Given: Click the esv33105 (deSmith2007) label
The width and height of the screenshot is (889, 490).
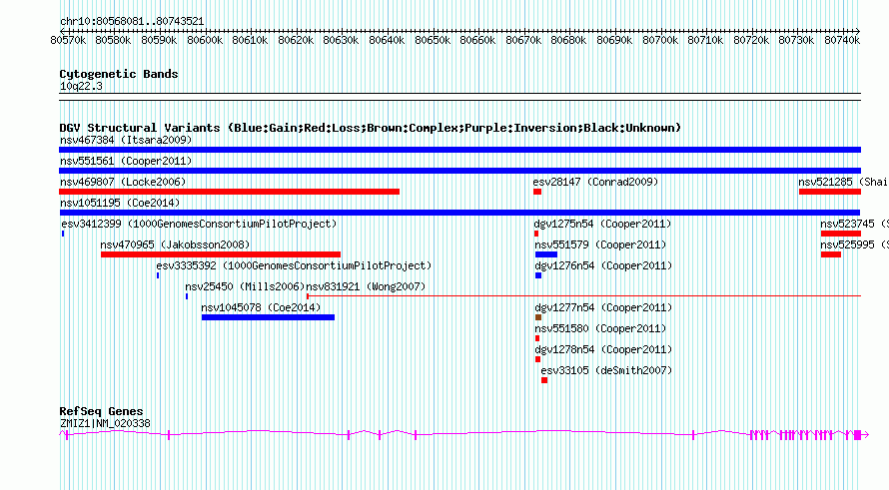Looking at the screenshot, I should click(606, 370).
